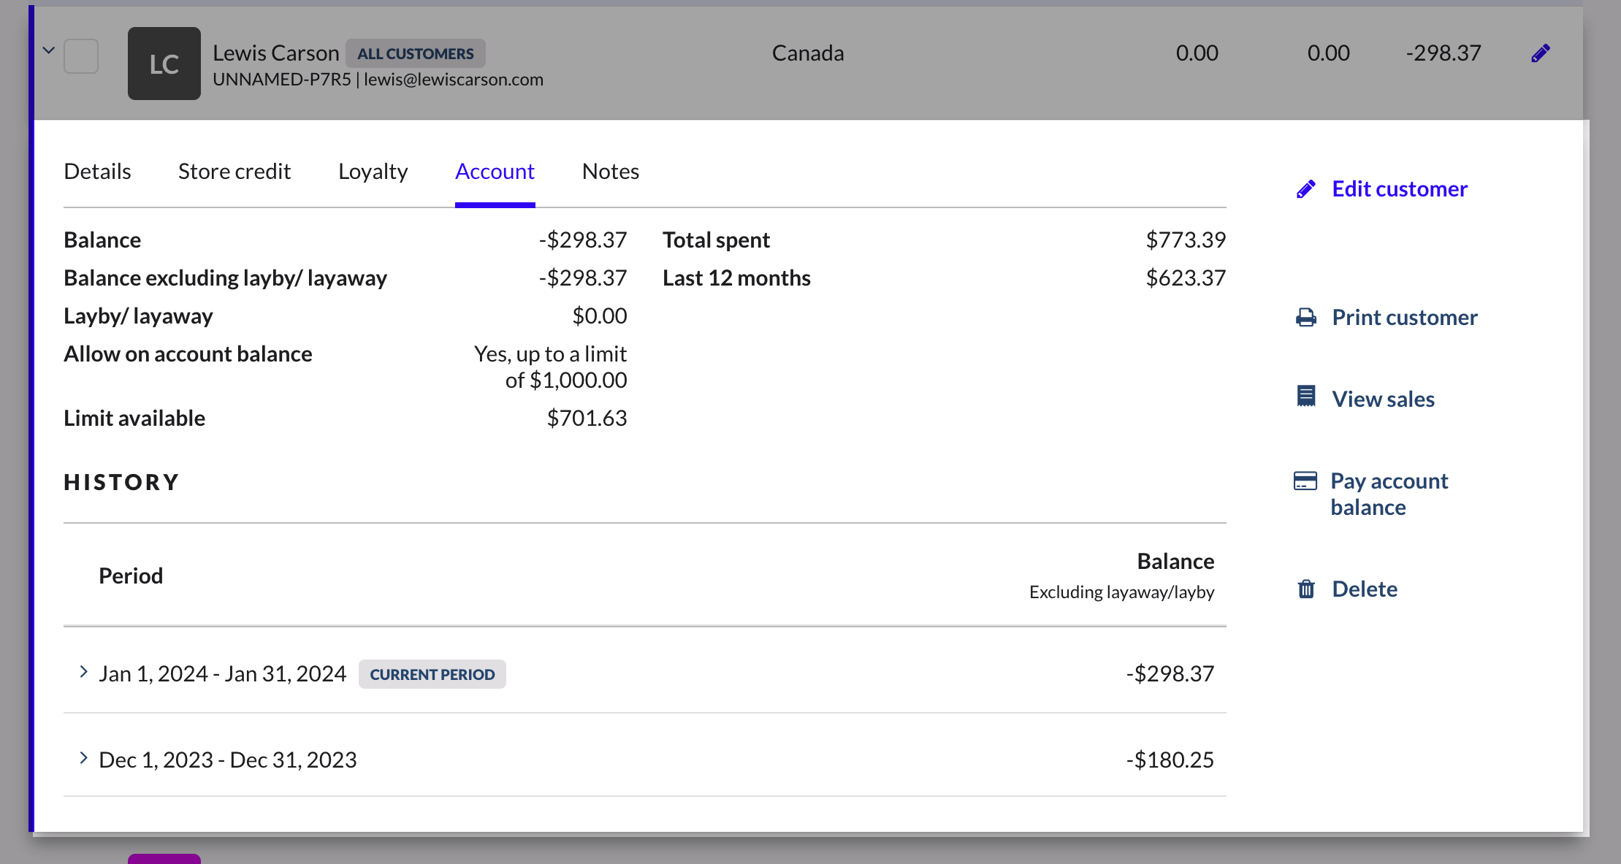
Task: Expand the Jan 1 - Jan 31, 2024 period row
Action: tap(84, 672)
